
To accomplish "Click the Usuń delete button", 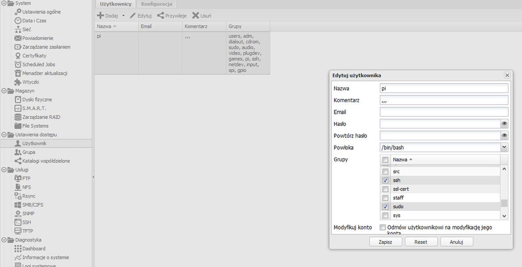I will pos(202,16).
